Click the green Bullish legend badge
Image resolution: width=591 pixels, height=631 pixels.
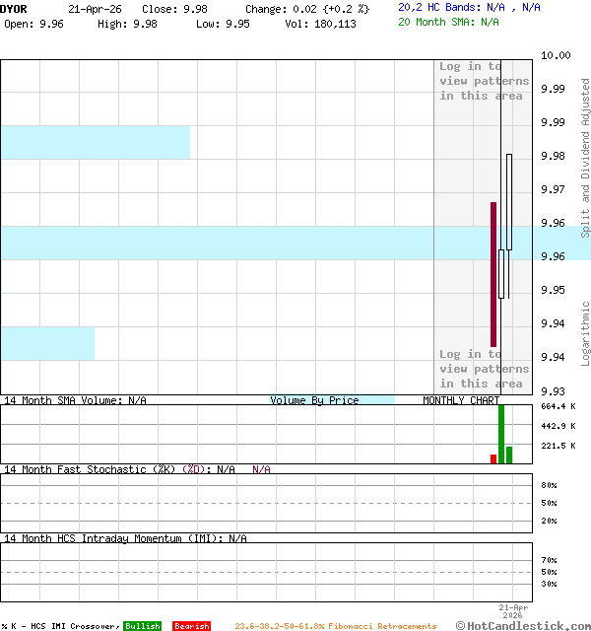(x=142, y=626)
